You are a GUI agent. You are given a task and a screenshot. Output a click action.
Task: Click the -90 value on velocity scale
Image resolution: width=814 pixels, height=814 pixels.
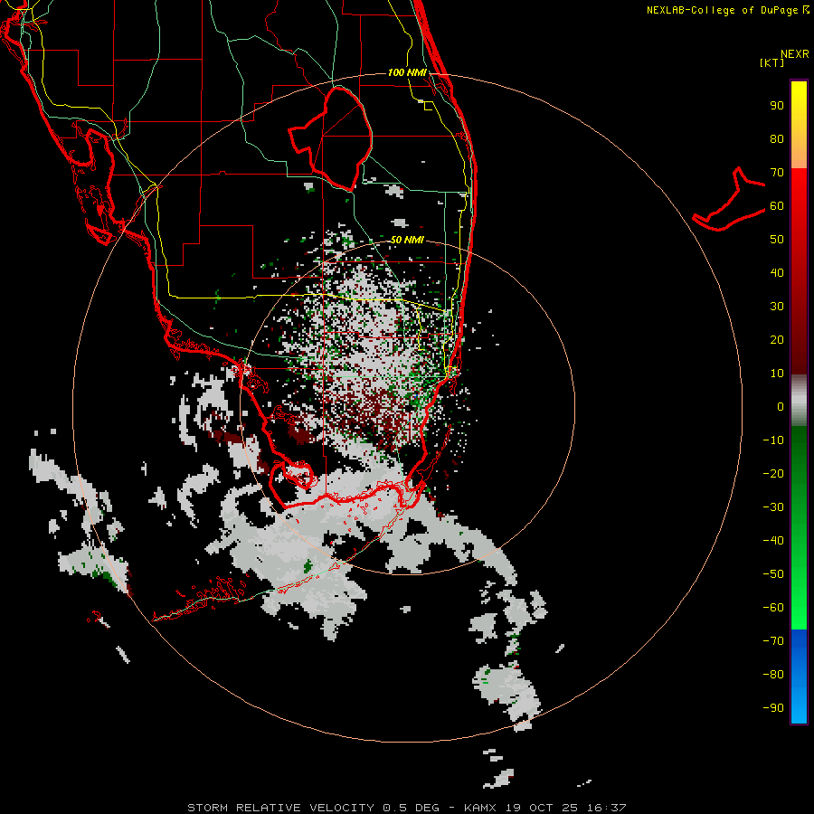tap(773, 707)
